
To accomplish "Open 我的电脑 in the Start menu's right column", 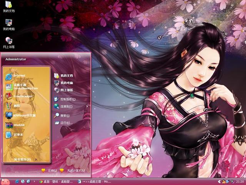I will pyautogui.click(x=63, y=83).
